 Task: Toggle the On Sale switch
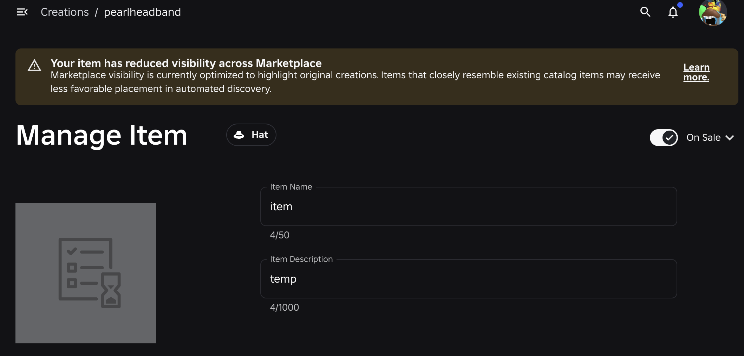pyautogui.click(x=664, y=138)
